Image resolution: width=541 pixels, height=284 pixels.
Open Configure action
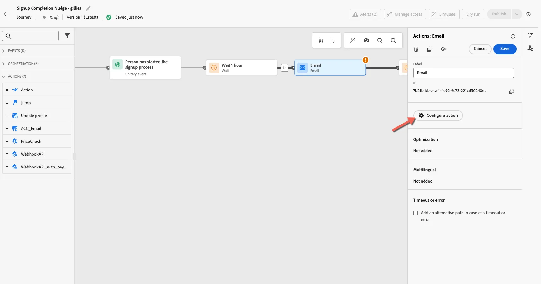(438, 116)
